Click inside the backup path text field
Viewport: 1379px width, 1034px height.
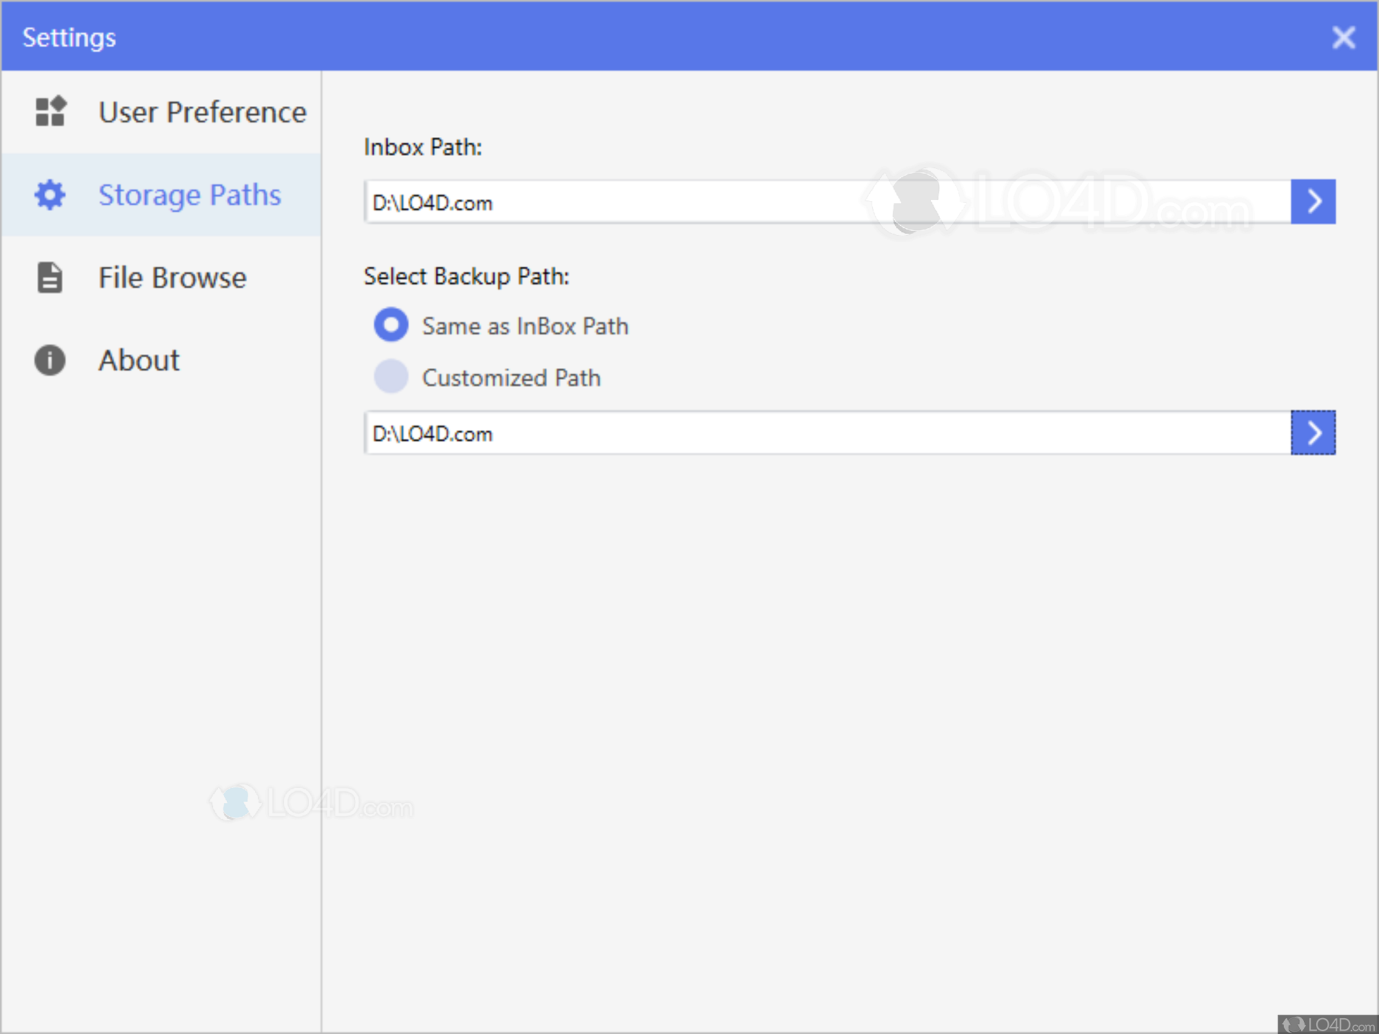pos(826,434)
